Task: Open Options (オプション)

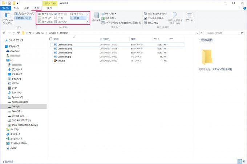Action: pos(189,17)
